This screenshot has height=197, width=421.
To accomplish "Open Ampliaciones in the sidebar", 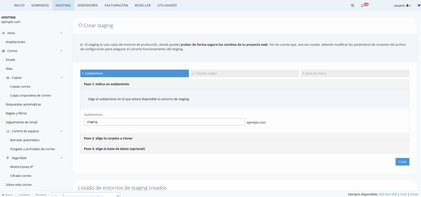I will point(15,42).
